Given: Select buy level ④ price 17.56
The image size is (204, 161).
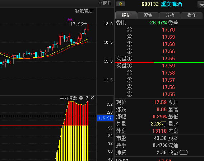Looking at the screenshot, I should (x=168, y=87).
